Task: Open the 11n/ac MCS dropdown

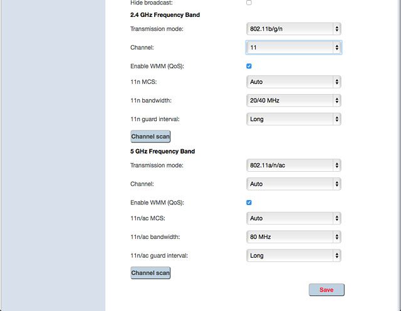Action: click(294, 218)
